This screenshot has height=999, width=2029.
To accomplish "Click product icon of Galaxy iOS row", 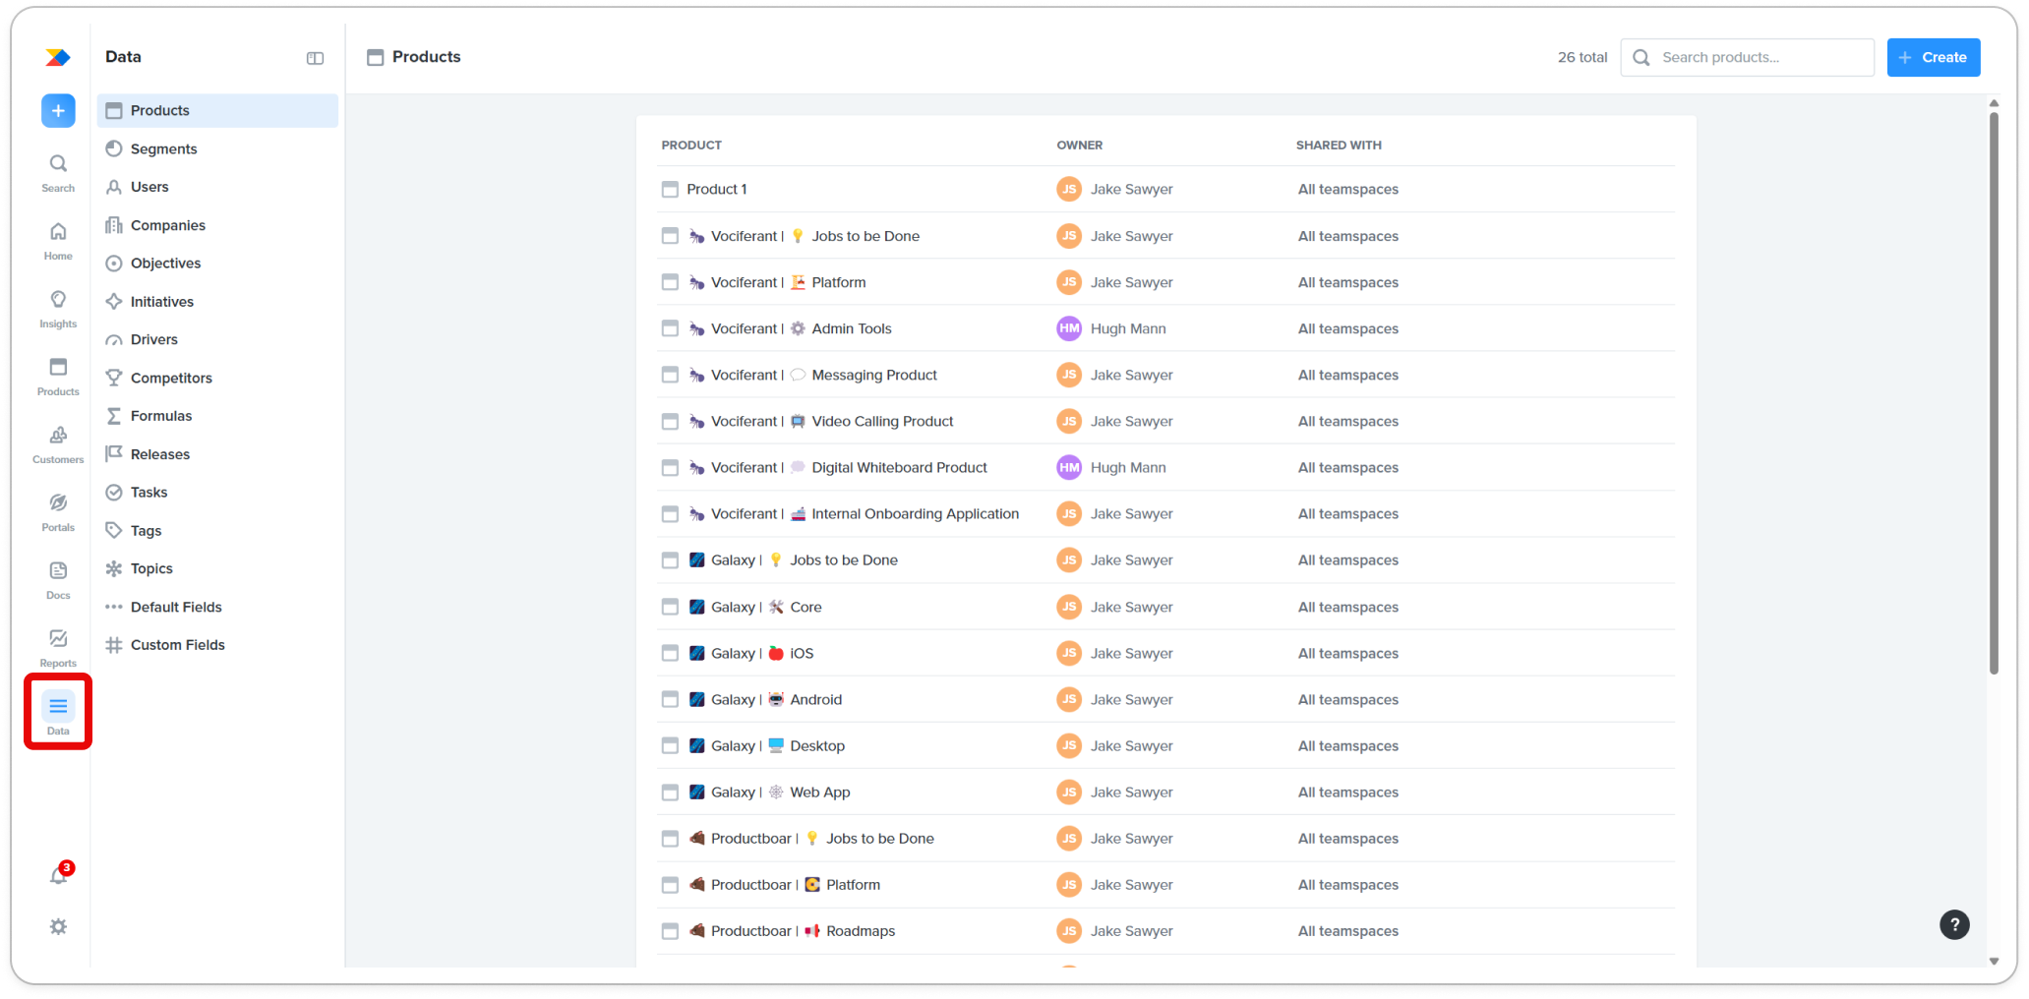I will [x=670, y=653].
